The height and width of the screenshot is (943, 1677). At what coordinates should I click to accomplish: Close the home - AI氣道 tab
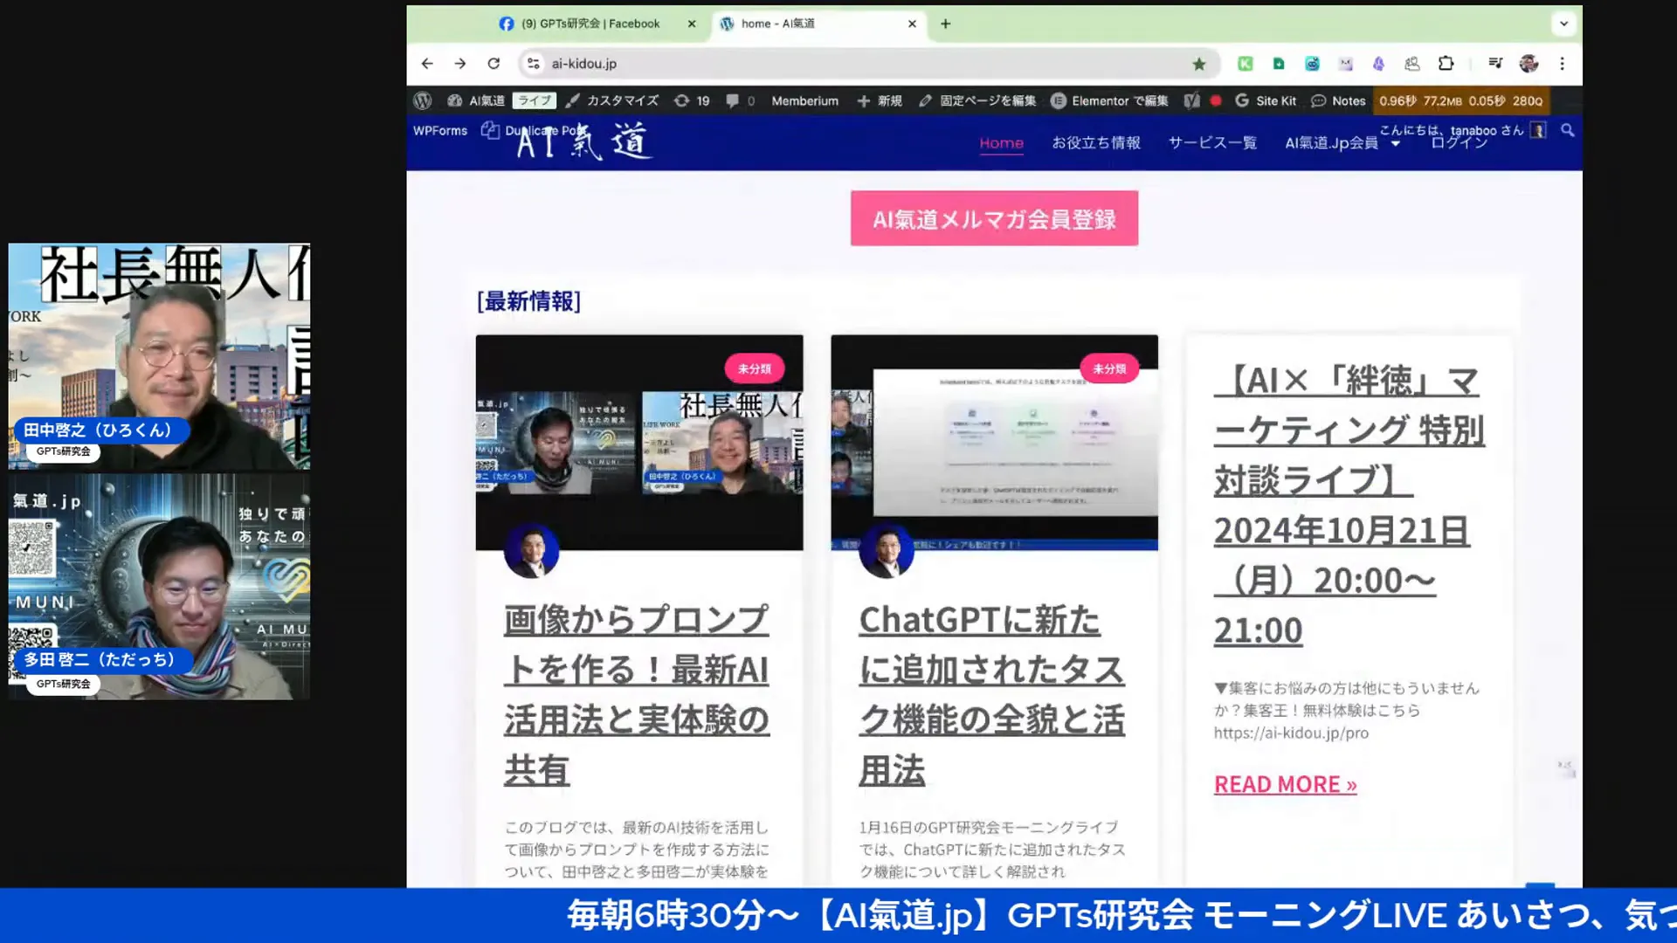[x=912, y=24]
